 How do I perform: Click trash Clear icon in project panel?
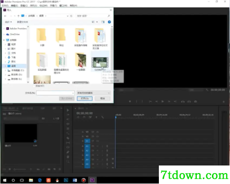click(60, 169)
